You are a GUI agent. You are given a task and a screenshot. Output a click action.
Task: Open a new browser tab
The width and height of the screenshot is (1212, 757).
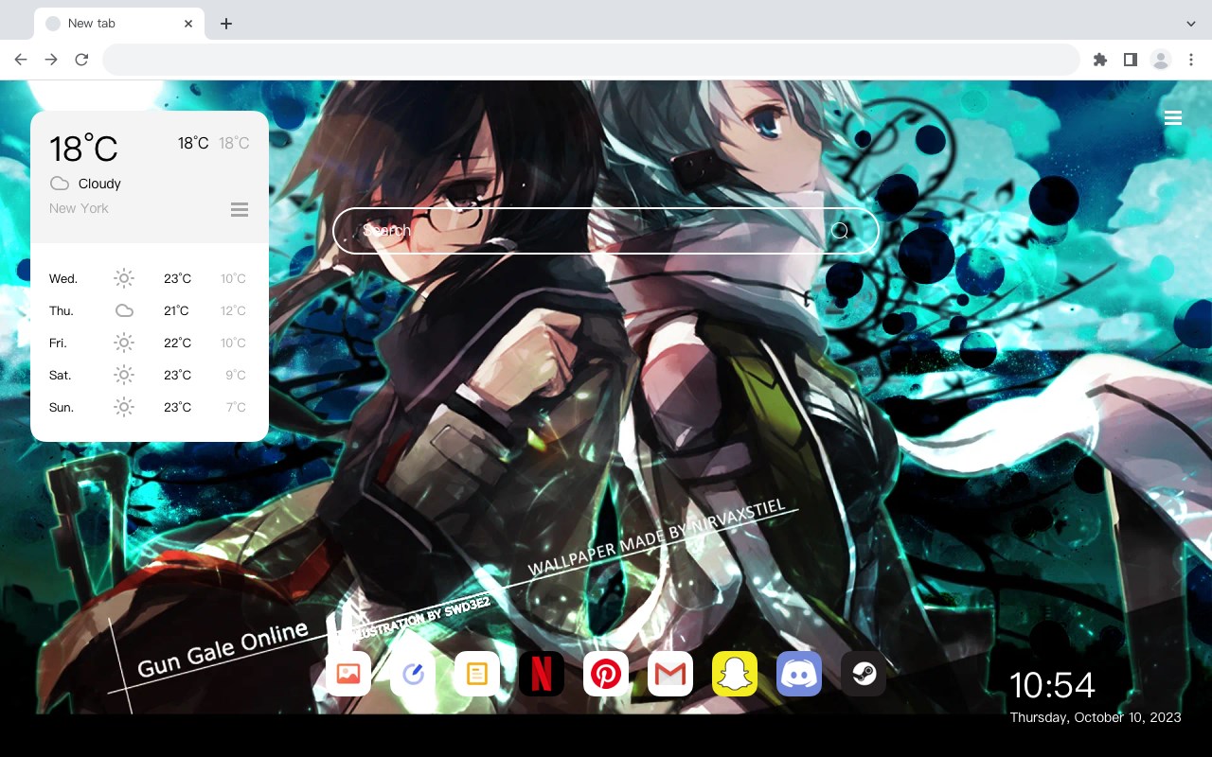click(x=225, y=24)
